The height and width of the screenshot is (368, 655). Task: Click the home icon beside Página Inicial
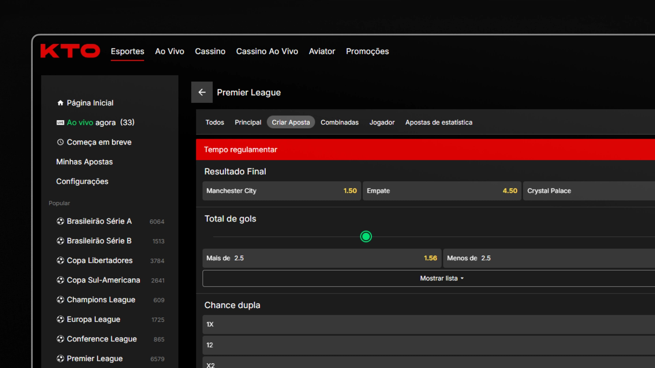[x=60, y=103]
